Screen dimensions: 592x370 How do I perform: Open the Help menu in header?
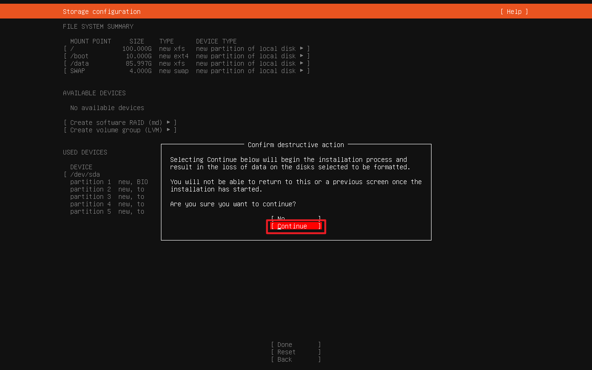pos(514,12)
